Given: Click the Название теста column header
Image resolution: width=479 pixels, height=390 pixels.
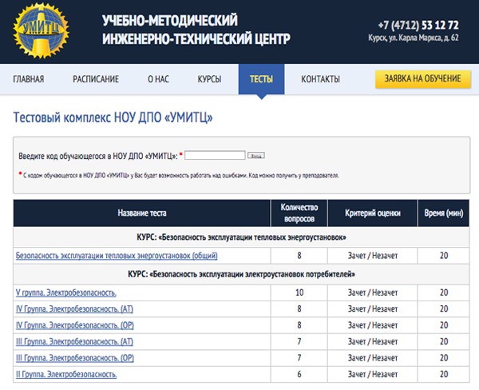Looking at the screenshot, I should coord(142,213).
